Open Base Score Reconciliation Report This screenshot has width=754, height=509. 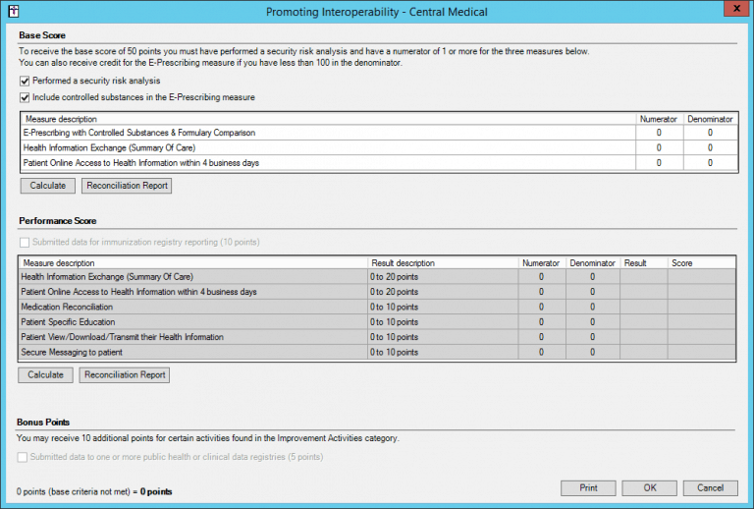[126, 186]
